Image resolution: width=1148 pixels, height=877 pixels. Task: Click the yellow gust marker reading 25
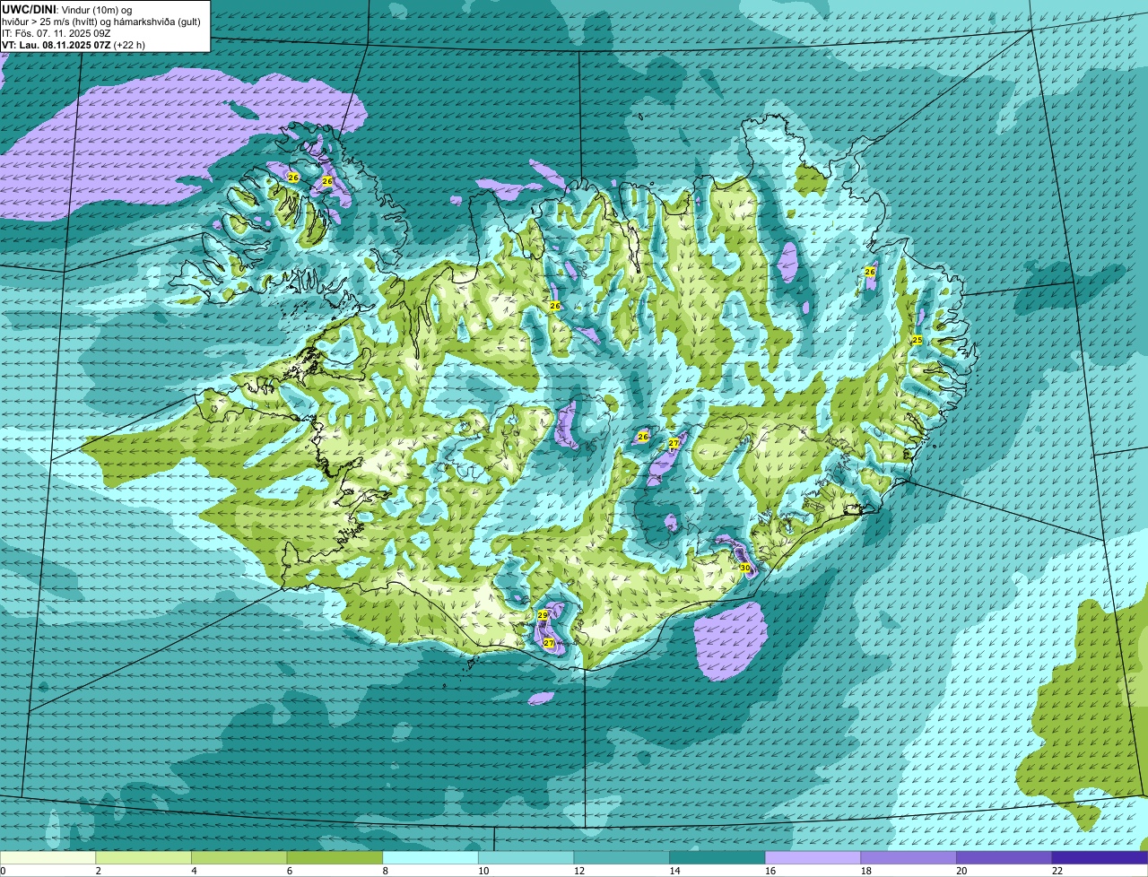[x=917, y=340]
